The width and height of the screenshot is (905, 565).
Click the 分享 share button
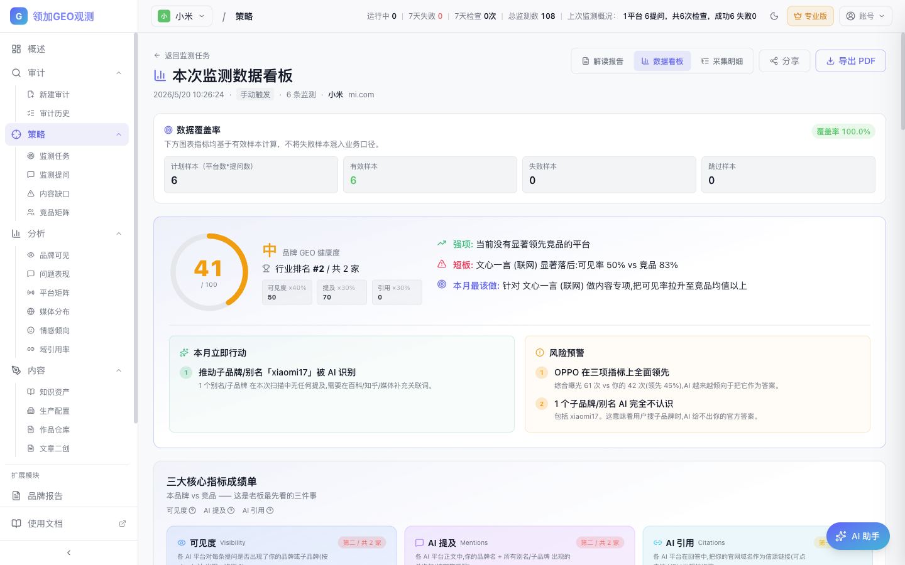(x=784, y=61)
